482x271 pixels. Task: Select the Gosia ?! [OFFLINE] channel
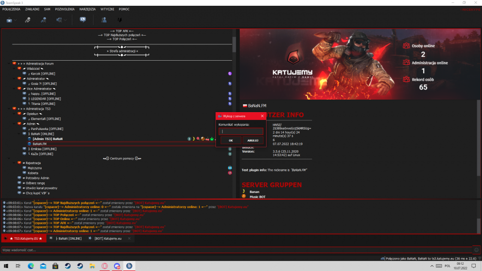[x=43, y=83]
